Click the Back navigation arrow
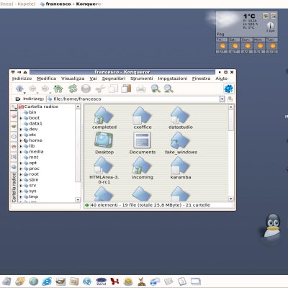This screenshot has height=288, width=288. click(32, 89)
